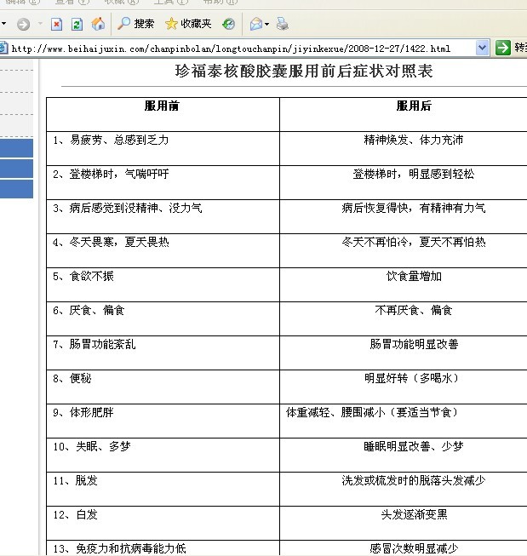Click the 服用后 column header

(x=414, y=106)
